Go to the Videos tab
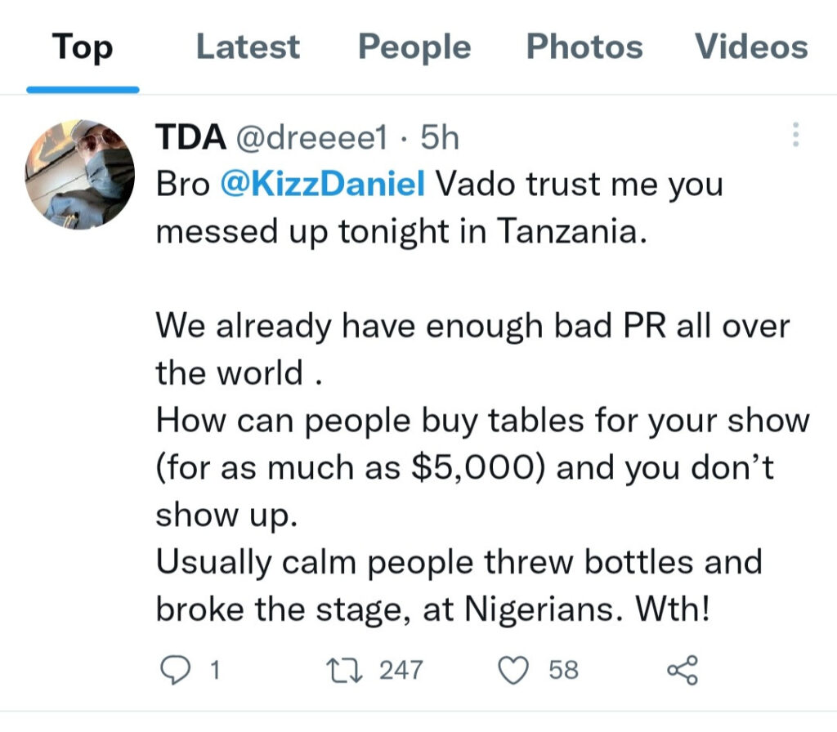 coord(751,46)
